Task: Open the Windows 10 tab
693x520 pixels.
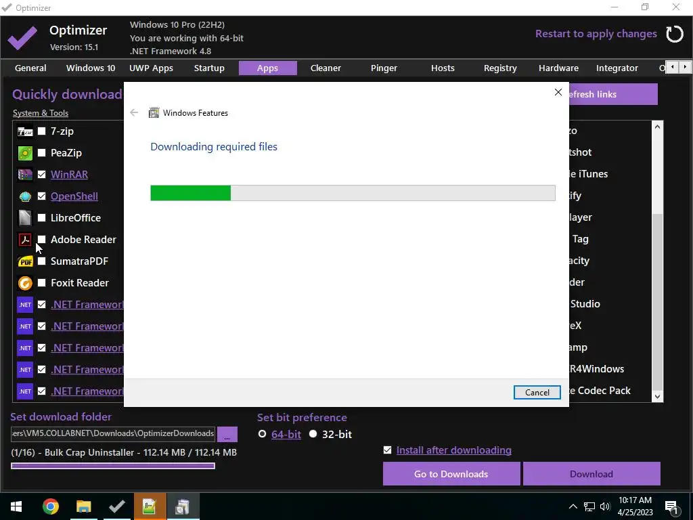Action: pos(91,68)
